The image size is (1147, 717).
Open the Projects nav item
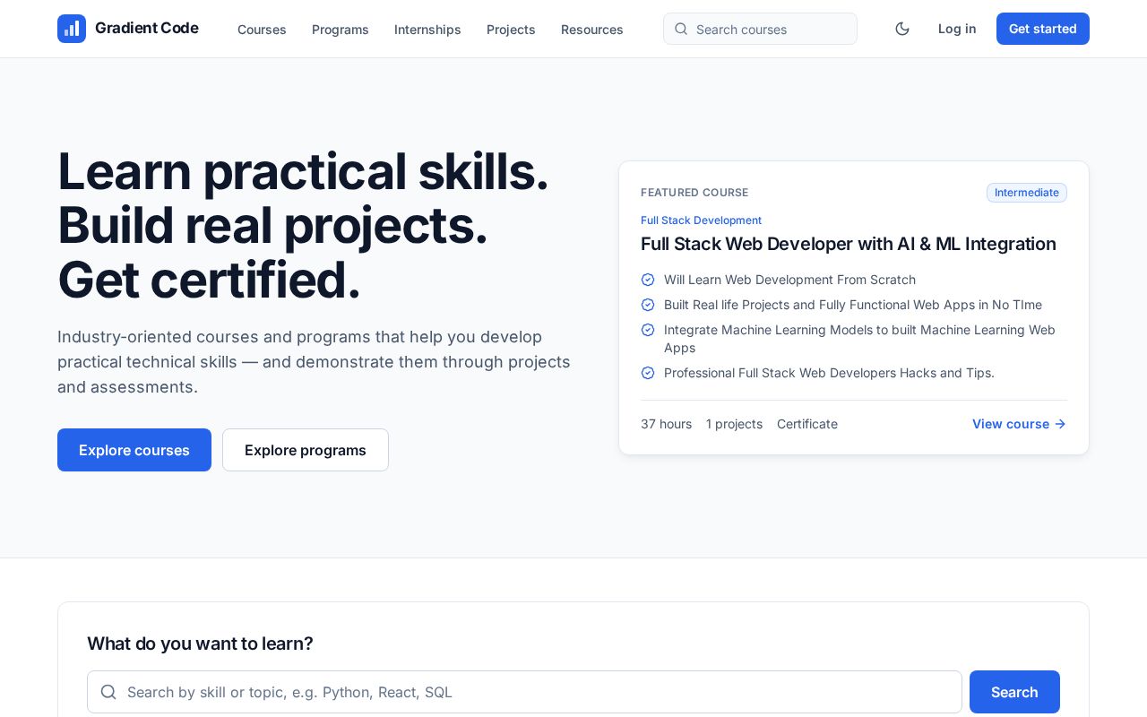511,30
